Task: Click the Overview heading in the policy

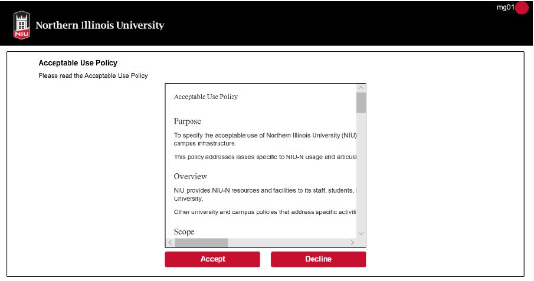Action: pyautogui.click(x=190, y=176)
